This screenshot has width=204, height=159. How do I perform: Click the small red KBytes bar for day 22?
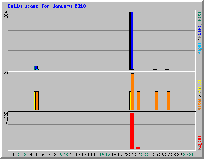click(x=138, y=148)
